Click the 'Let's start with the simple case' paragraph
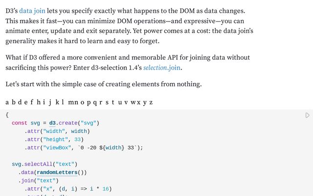The height and width of the screenshot is (196, 313). click(x=103, y=84)
